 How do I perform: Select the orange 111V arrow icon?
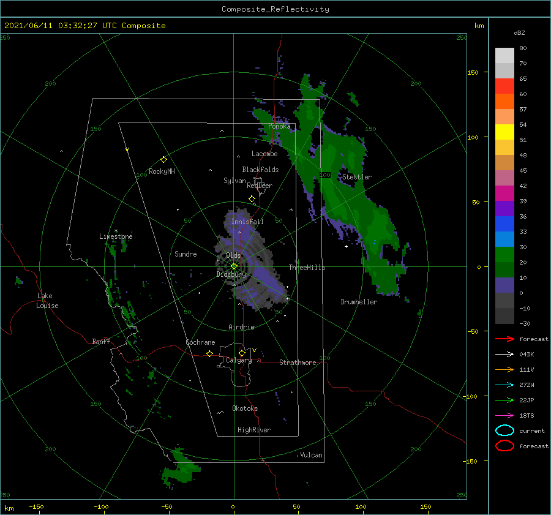click(504, 369)
